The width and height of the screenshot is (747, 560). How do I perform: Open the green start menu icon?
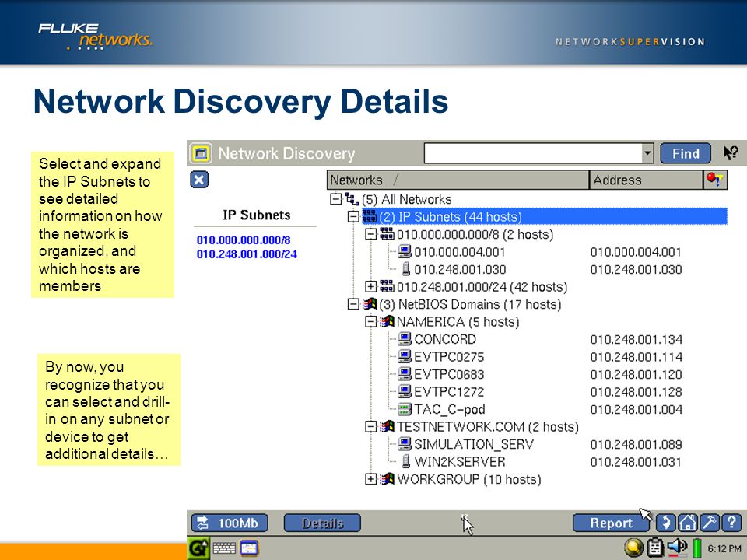[198, 548]
